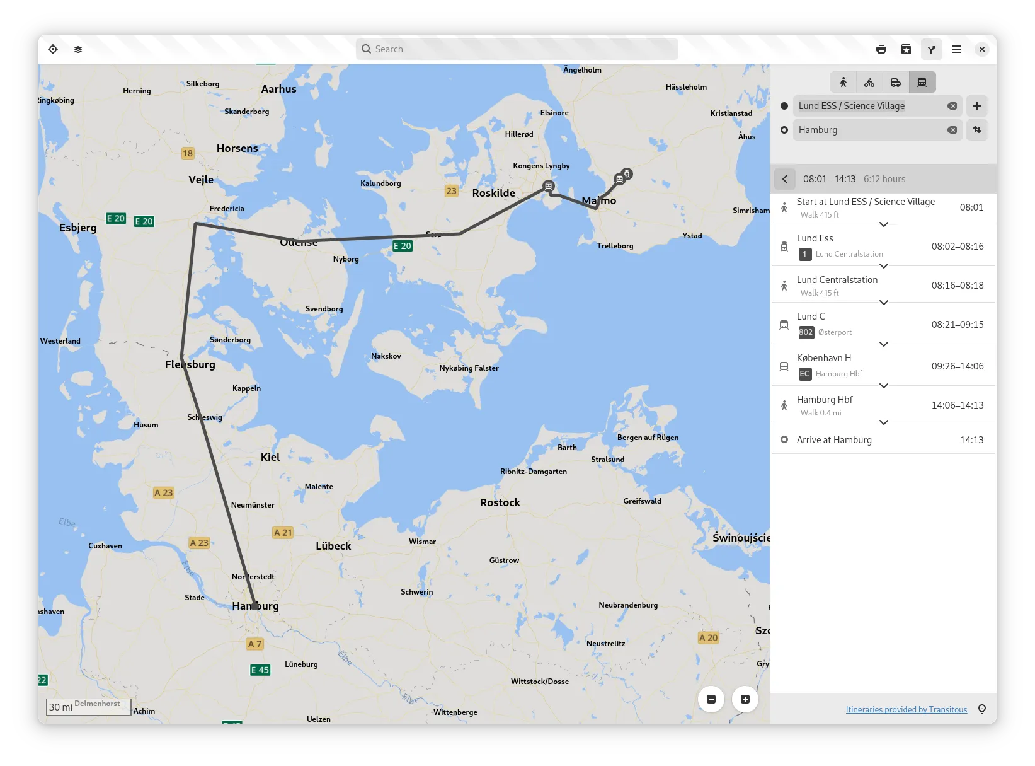Screen dimensions: 1035x766
Task: Expand the København H EC leg
Action: (884, 386)
